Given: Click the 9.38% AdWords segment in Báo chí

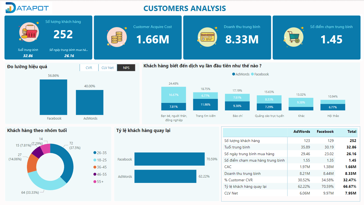Looking at the screenshot, I should (237, 106).
